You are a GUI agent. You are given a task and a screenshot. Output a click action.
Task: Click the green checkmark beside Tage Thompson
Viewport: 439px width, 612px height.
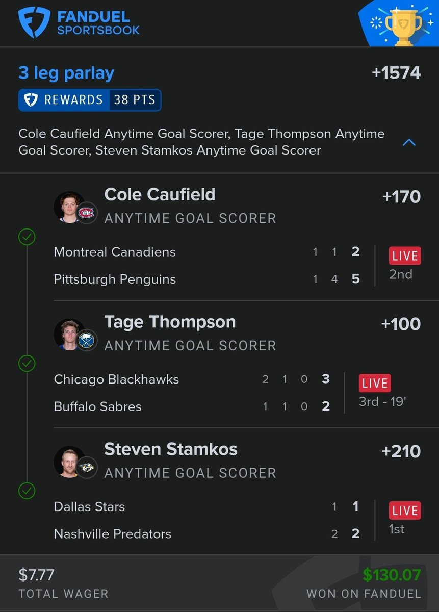27,364
